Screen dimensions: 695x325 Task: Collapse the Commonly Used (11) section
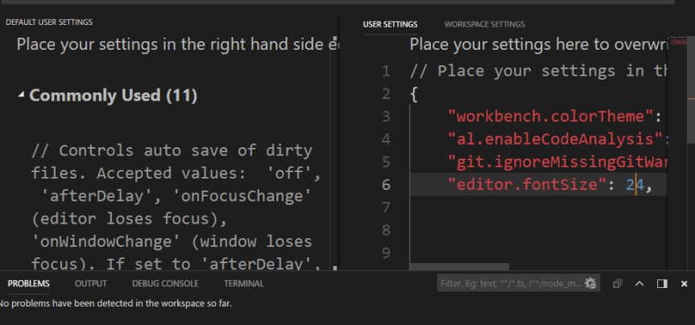point(22,96)
